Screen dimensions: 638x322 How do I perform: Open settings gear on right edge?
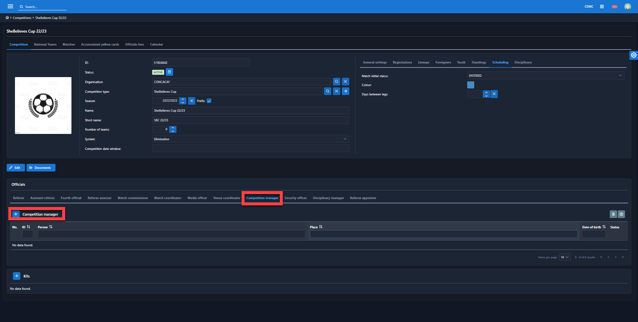(634, 55)
